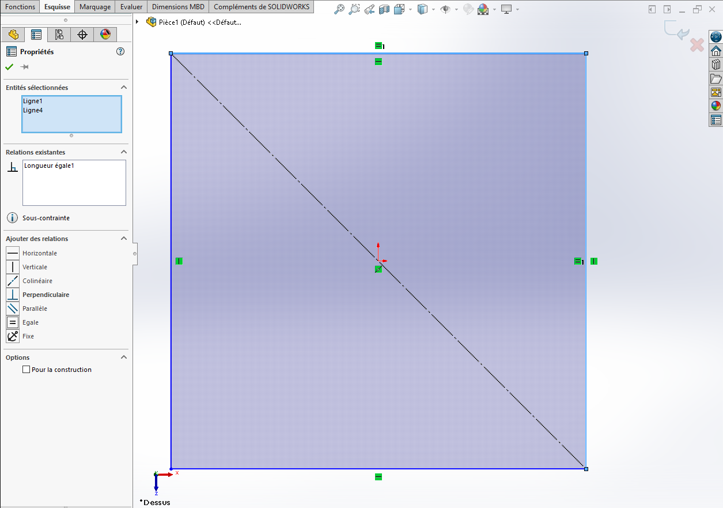This screenshot has width=723, height=508.
Task: Enable the 'Pour la construction' checkbox
Action: (26, 370)
